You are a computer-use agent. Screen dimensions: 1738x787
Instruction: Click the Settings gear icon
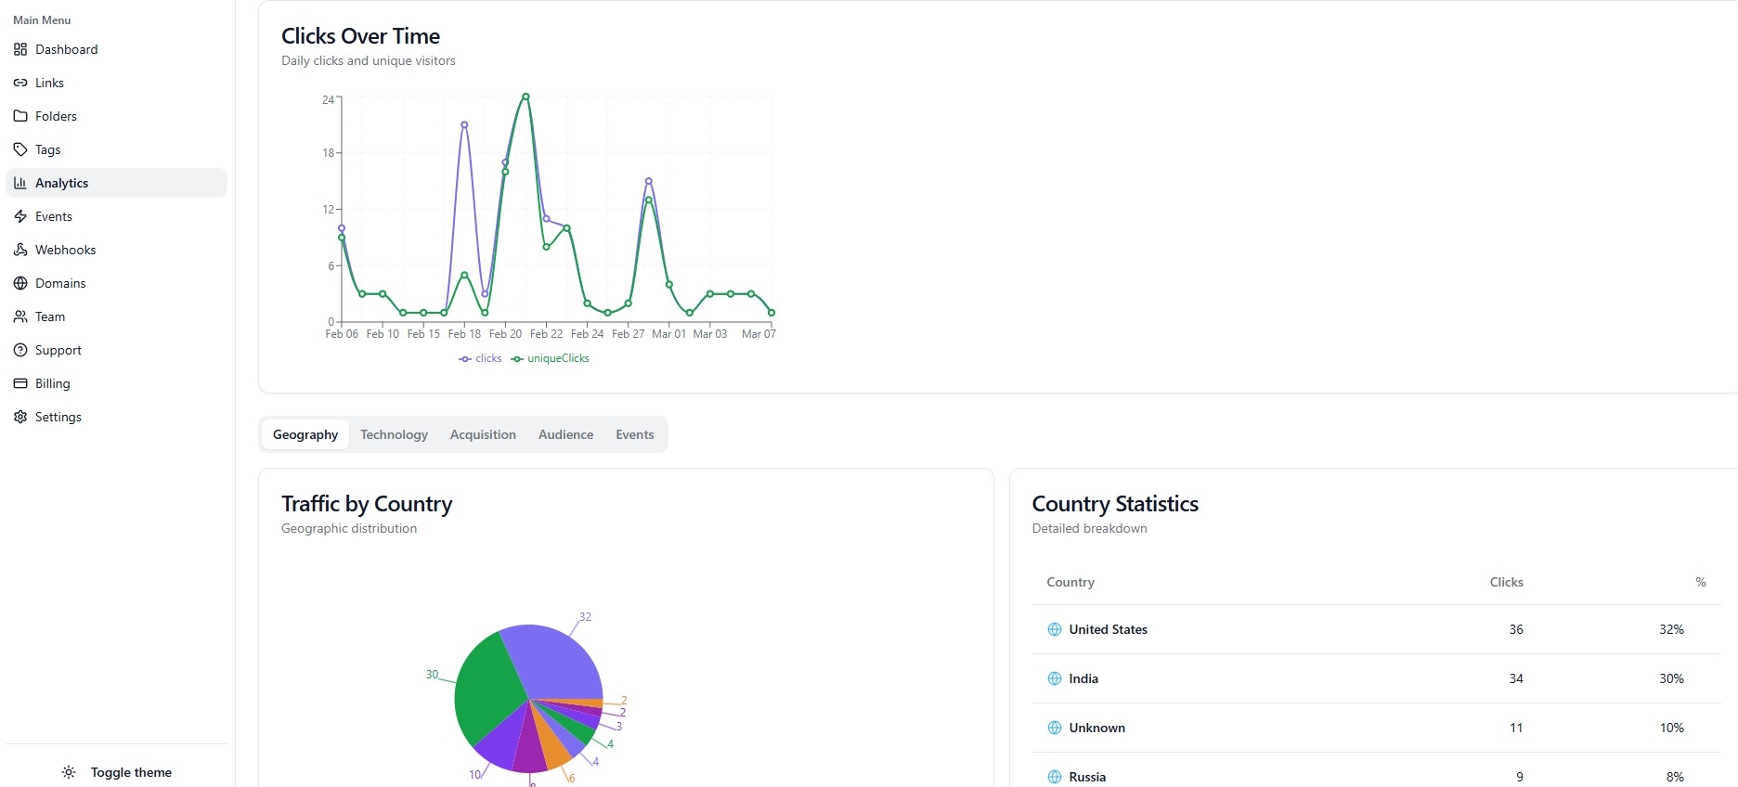click(x=20, y=417)
